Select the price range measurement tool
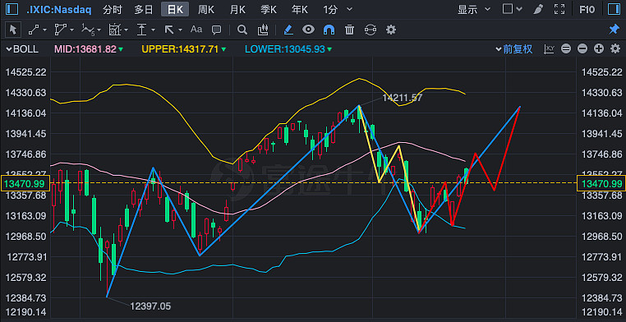626x322 pixels. point(142,30)
